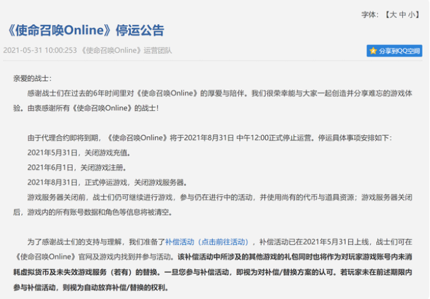Image resolution: width=430 pixels, height=299 pixels.
Task: Click the 字体: label
Action: point(370,15)
